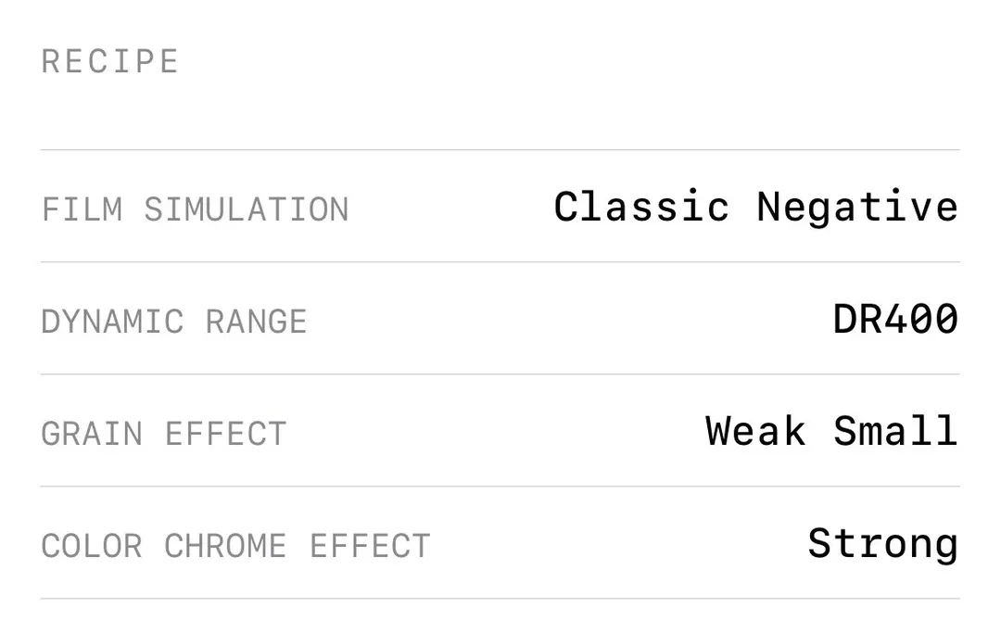
Task: Change the DR400 dynamic range value
Action: 895,320
